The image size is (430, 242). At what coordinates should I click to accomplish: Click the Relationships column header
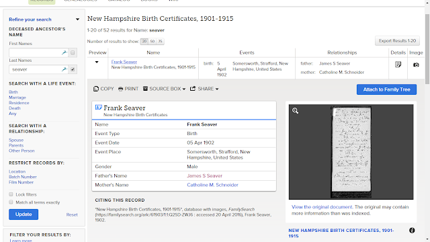pyautogui.click(x=342, y=52)
